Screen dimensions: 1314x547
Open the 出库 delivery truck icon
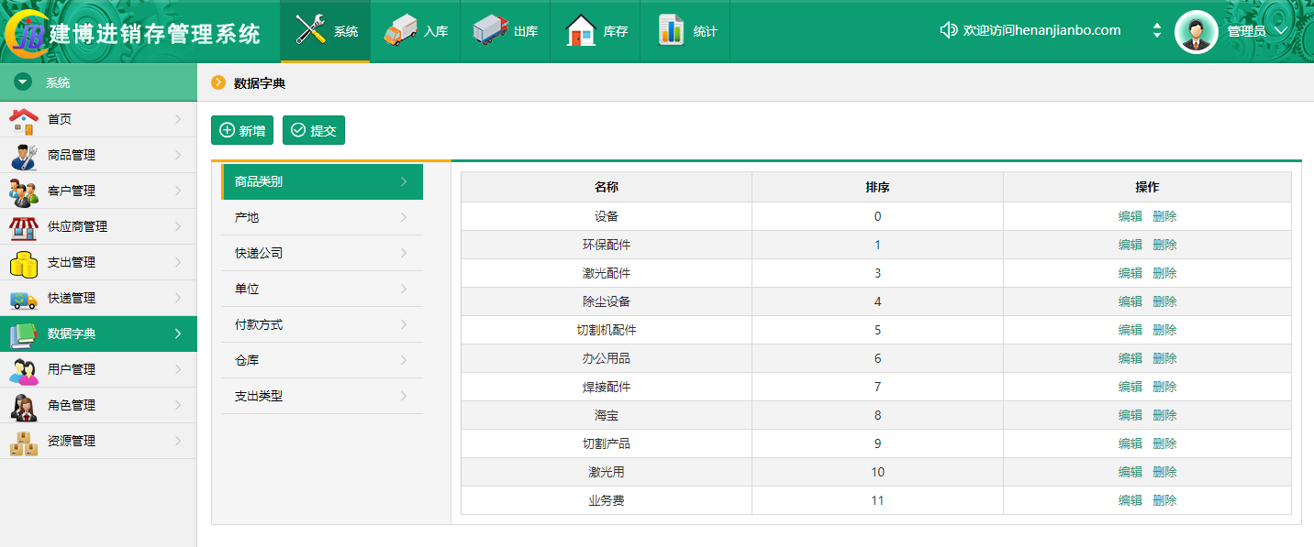pyautogui.click(x=490, y=30)
